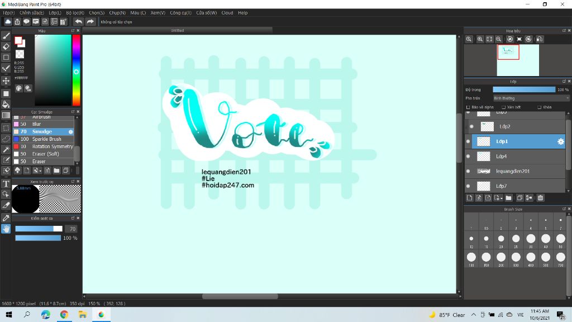The width and height of the screenshot is (572, 322).
Task: Select the Dot tool below the shape tool
Action: pyautogui.click(x=6, y=68)
